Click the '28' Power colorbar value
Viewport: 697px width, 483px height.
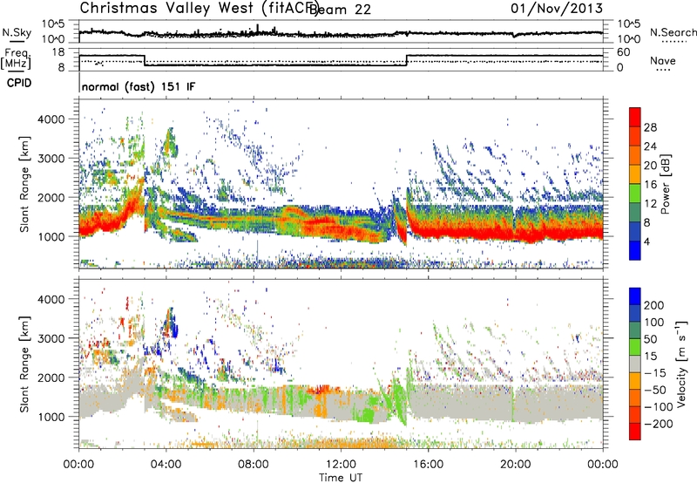pos(650,127)
